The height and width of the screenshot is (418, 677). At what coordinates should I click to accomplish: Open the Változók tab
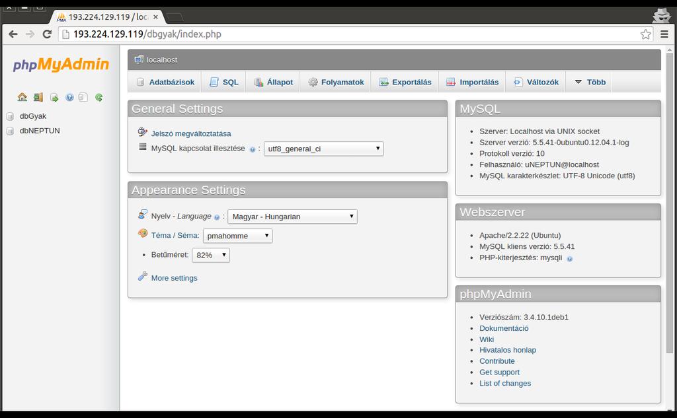536,82
